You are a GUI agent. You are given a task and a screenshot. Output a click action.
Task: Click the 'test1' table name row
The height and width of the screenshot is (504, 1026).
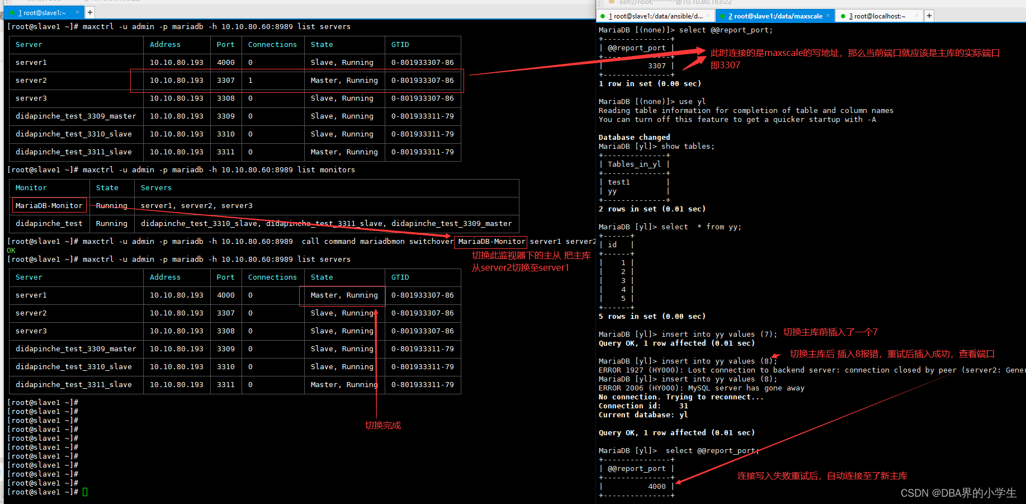618,182
